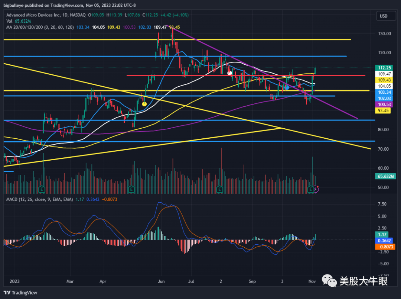401x299 pixels.
Task: Click the 80.00 price scale tick
Action: [x=383, y=130]
